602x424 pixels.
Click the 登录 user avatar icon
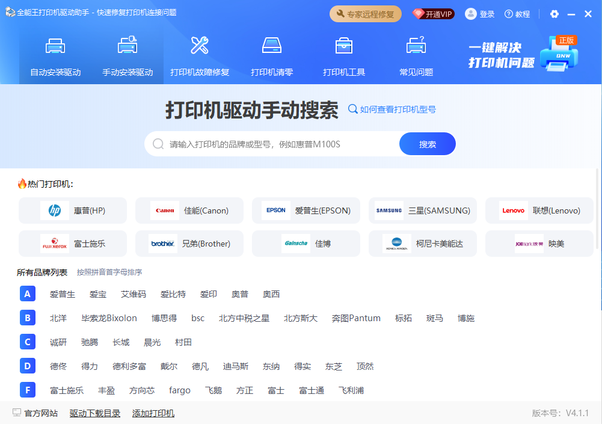(x=471, y=14)
